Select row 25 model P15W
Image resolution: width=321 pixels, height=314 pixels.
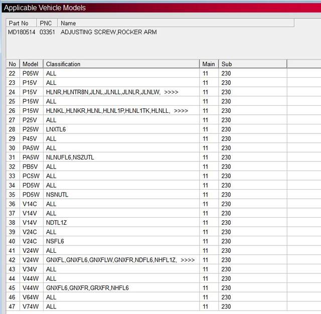(x=31, y=101)
